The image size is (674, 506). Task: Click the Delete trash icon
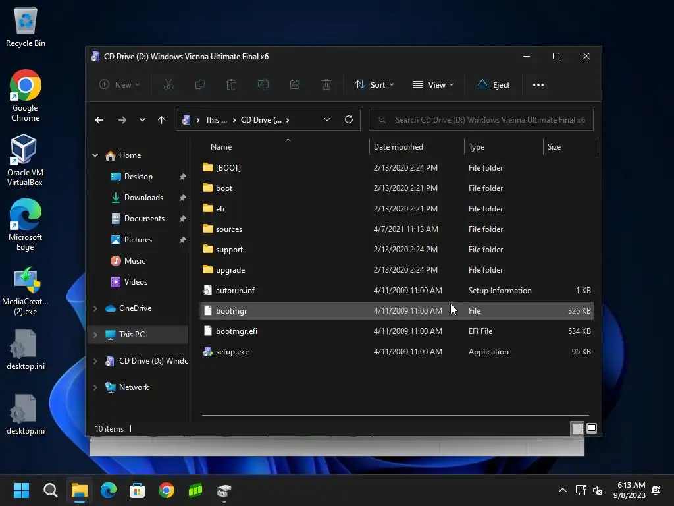pos(326,85)
